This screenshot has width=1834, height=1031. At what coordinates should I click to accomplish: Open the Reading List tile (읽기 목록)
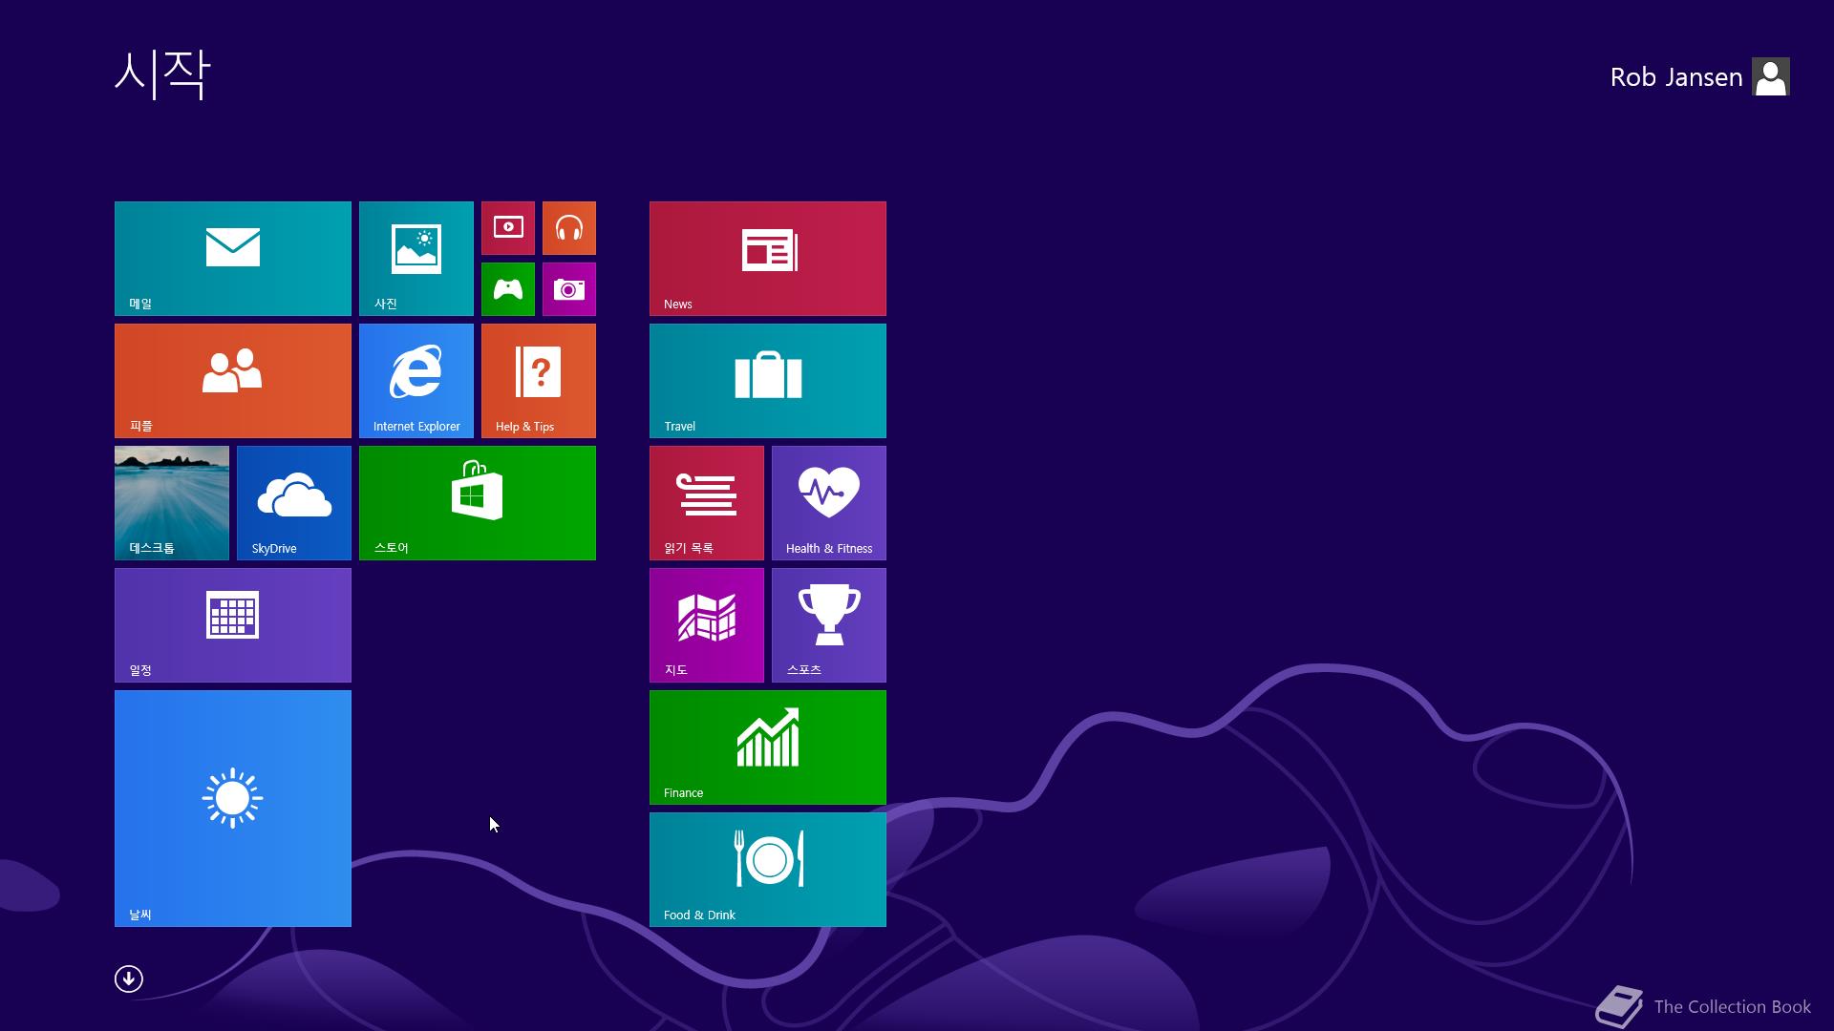click(x=707, y=503)
